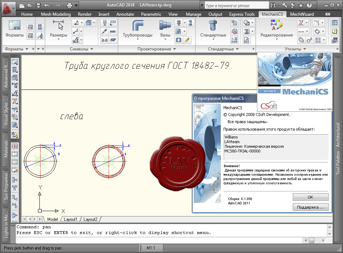Click the Стандартные bolt icon
Screen dimensions: 343x253
(x=213, y=25)
